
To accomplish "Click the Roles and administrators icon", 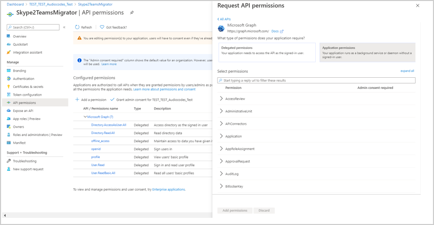I will (9, 134).
